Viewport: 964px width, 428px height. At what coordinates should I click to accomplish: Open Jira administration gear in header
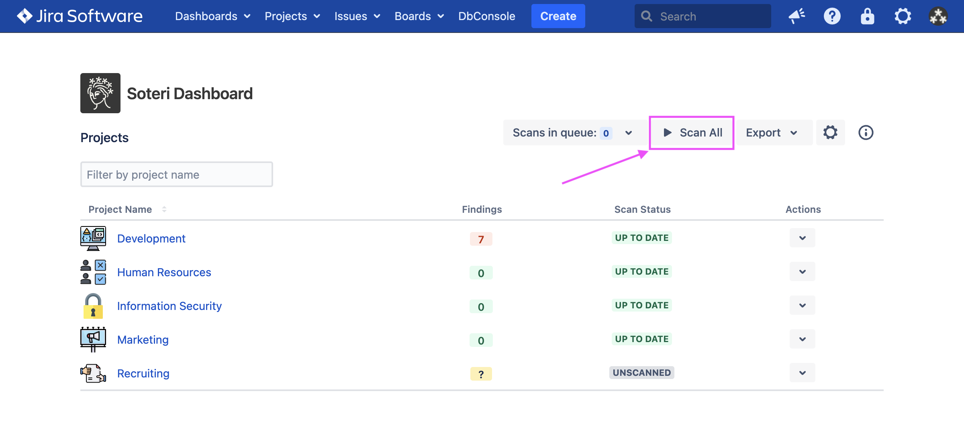click(x=903, y=16)
